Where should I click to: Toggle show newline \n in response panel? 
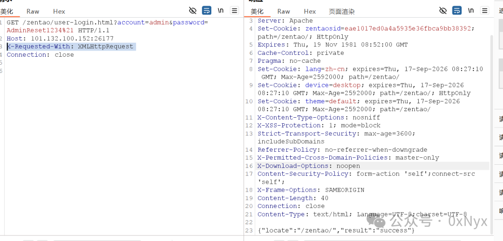(x=470, y=11)
